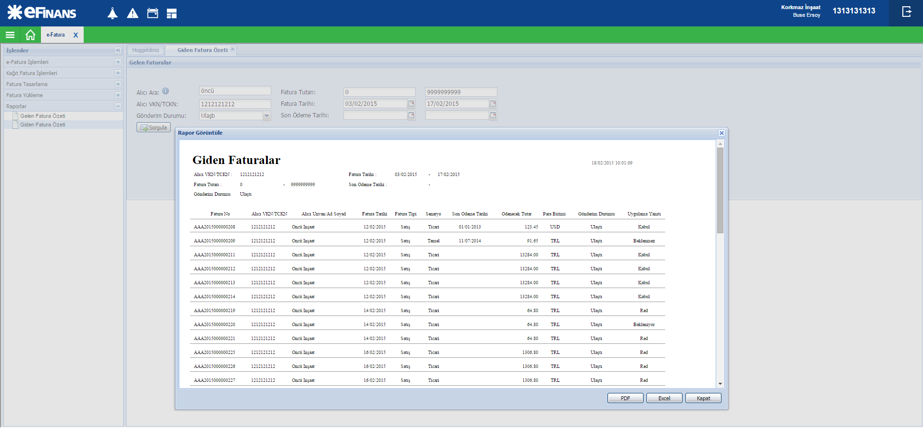Image resolution: width=923 pixels, height=429 pixels.
Task: Close the e-Fatura module tab X
Action: (76, 35)
